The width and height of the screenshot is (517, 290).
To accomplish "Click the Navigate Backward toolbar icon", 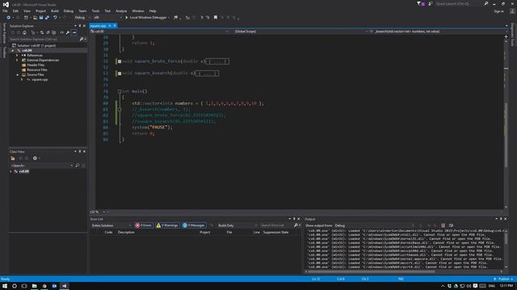I will click(9, 18).
